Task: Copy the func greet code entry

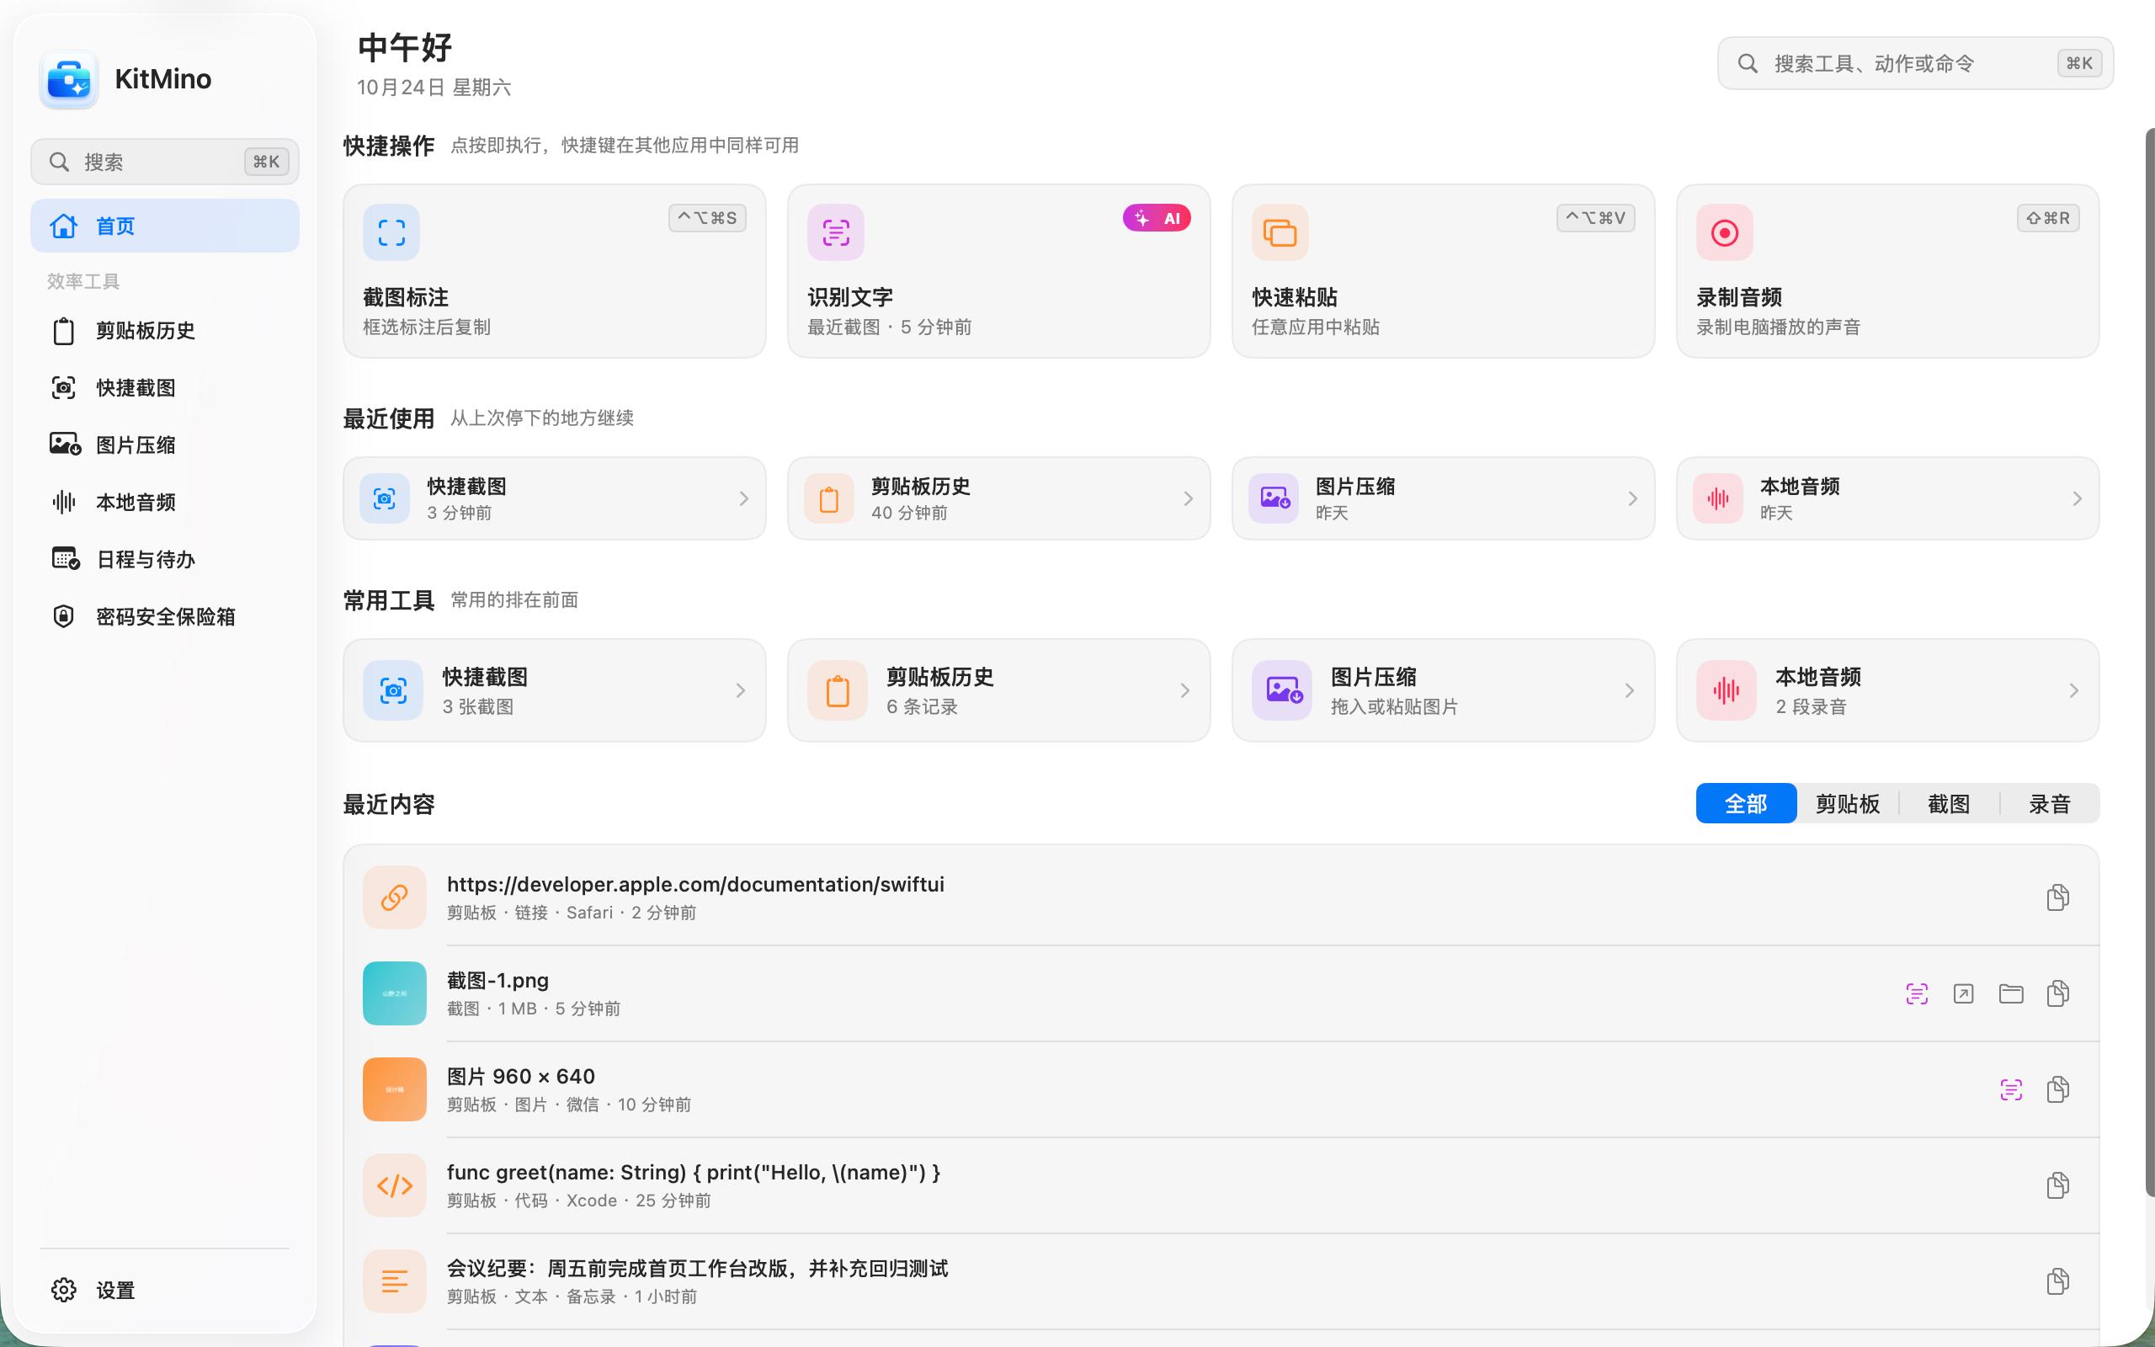Action: [x=2057, y=1185]
